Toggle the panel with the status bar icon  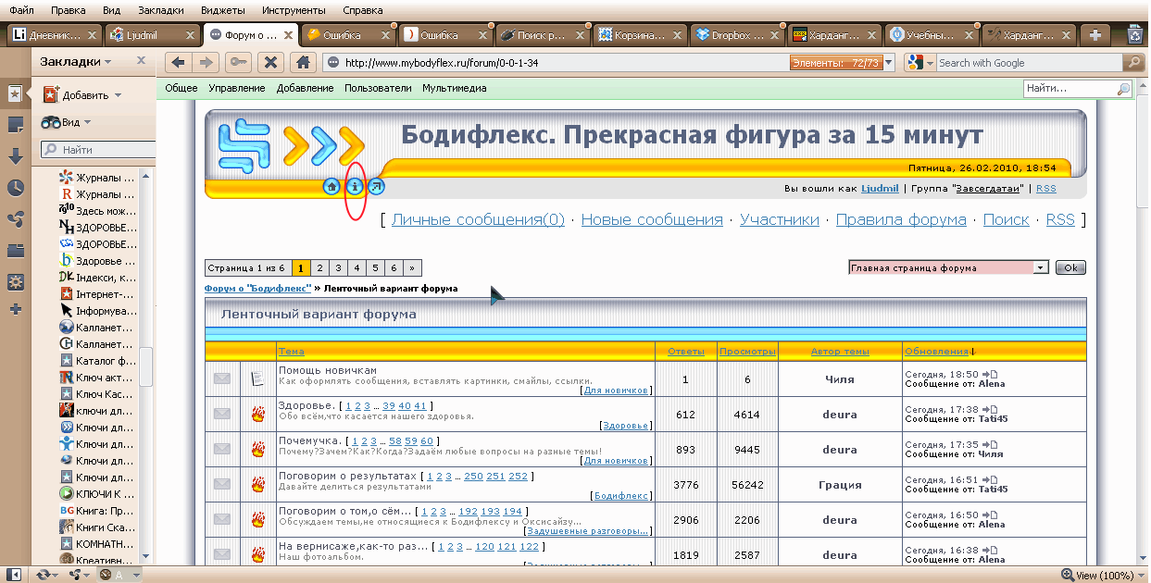pos(15,575)
